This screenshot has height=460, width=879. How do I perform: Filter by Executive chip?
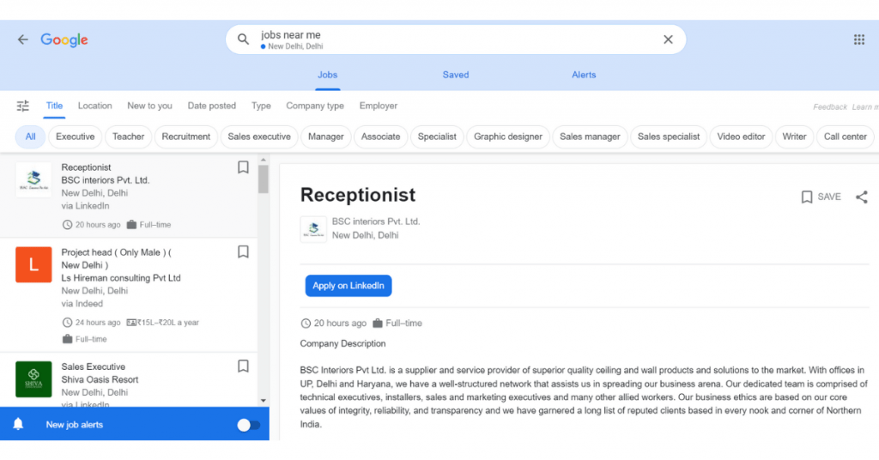[x=76, y=136]
